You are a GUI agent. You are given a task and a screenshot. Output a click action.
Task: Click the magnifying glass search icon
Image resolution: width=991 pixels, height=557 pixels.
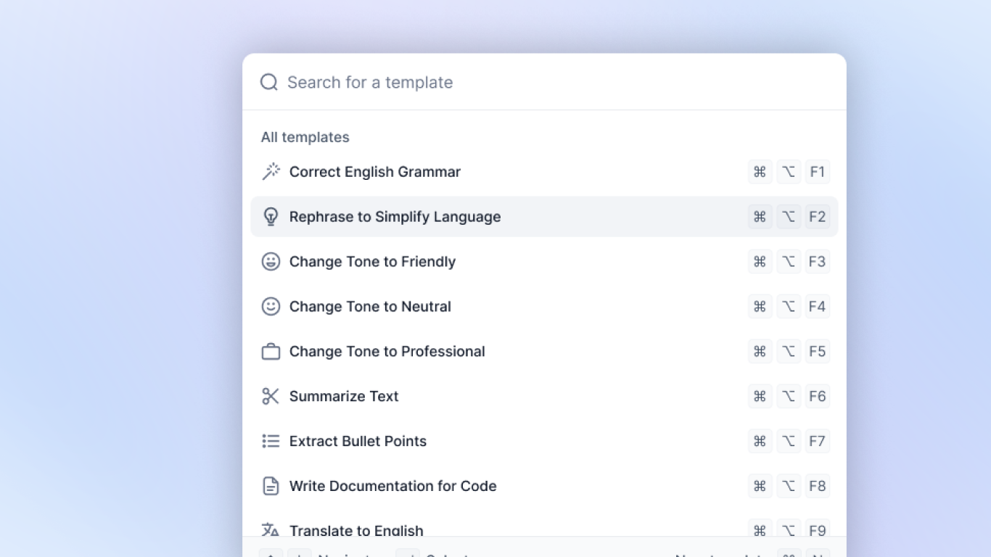point(269,82)
